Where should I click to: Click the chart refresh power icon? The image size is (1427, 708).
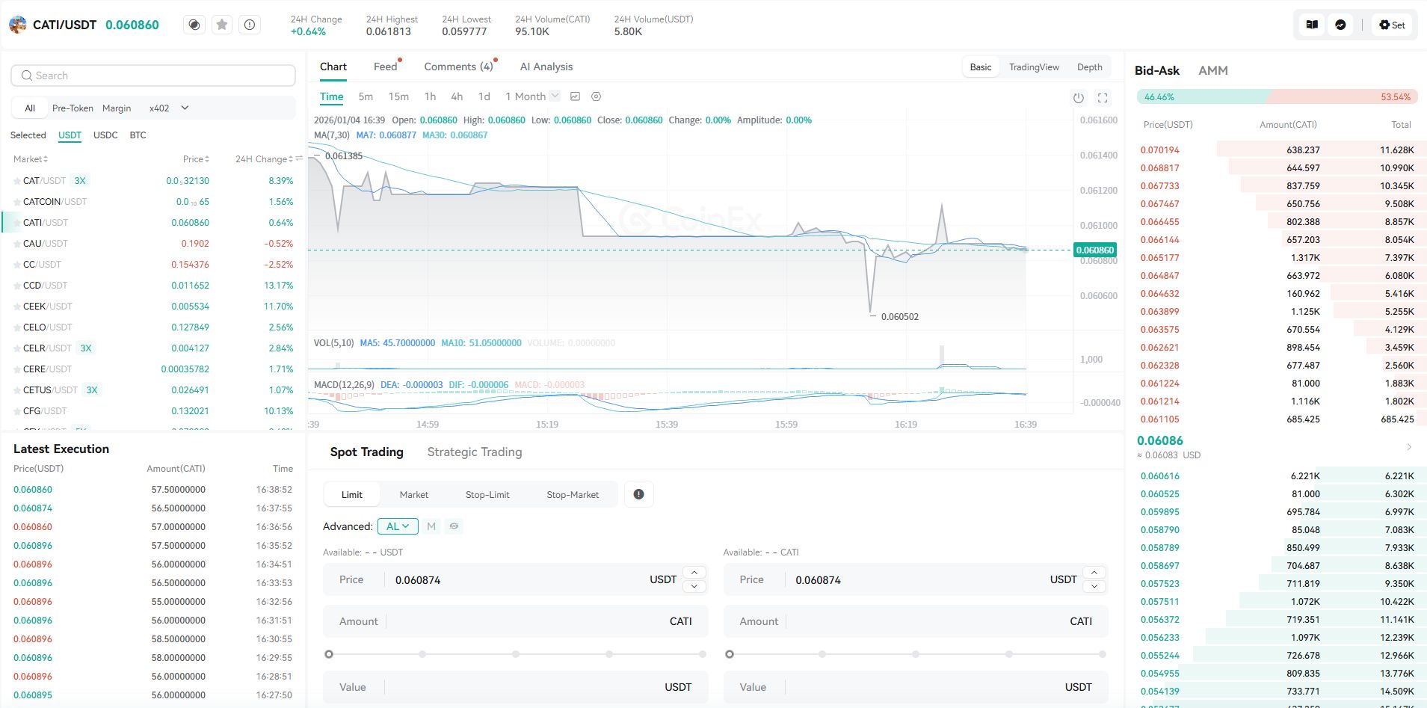click(1078, 98)
